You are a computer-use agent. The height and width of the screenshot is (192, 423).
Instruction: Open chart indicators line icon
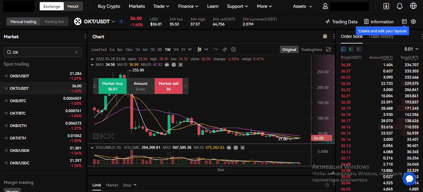point(216,49)
